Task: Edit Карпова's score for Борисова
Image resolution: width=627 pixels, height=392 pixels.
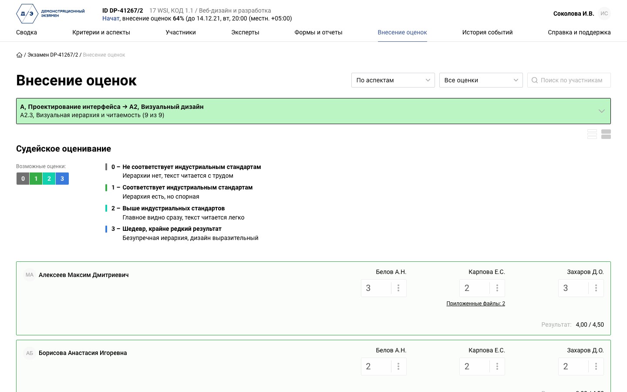Action: point(475,366)
